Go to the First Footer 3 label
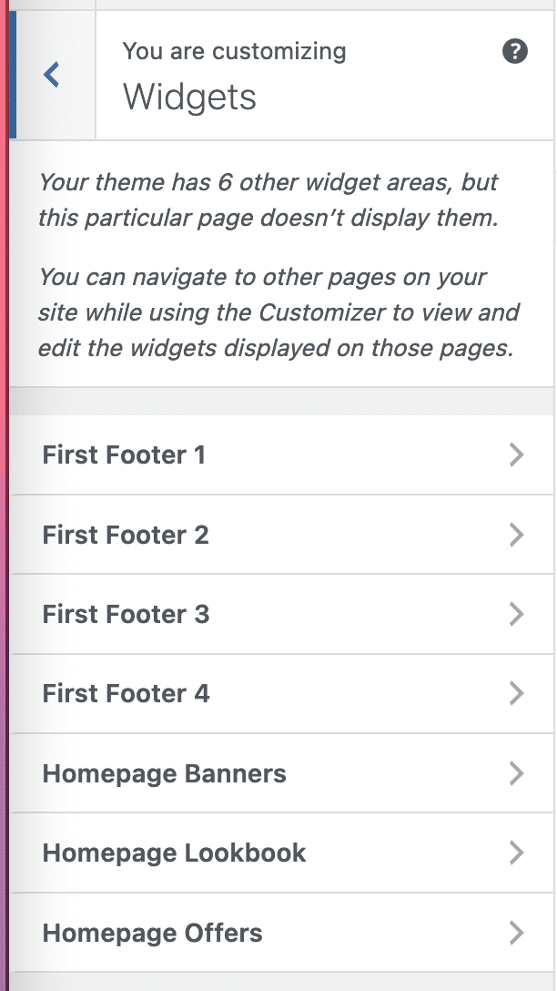557x991 pixels. point(126,614)
